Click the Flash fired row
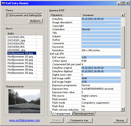131x126 pixels. point(85,106)
